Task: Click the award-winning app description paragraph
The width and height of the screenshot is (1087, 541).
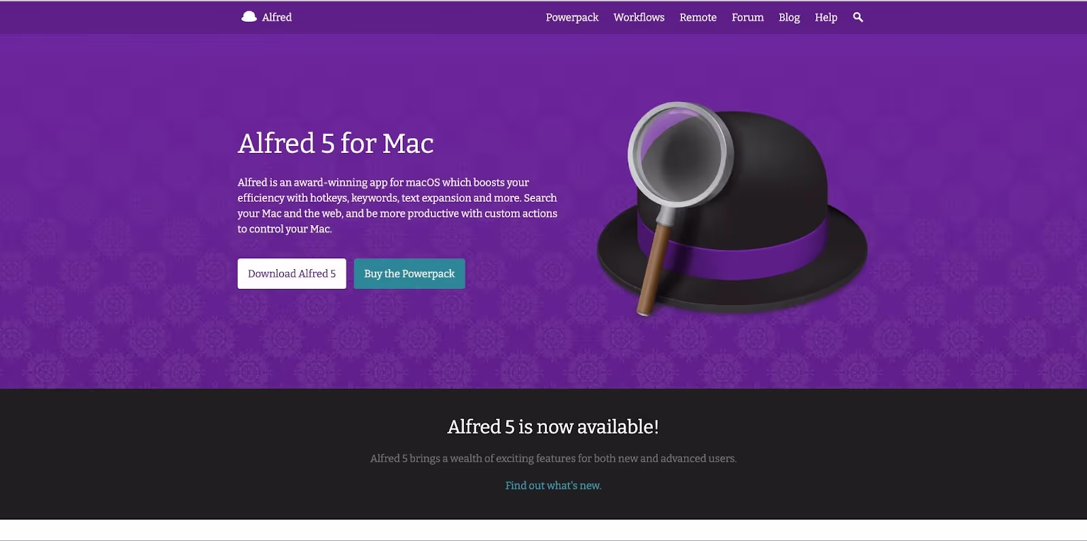Action: tap(397, 205)
